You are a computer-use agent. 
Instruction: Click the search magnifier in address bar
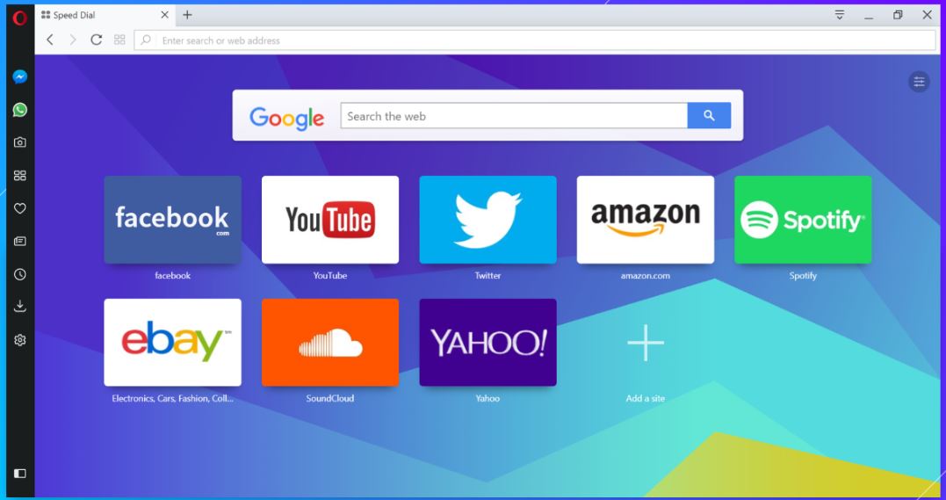click(146, 40)
